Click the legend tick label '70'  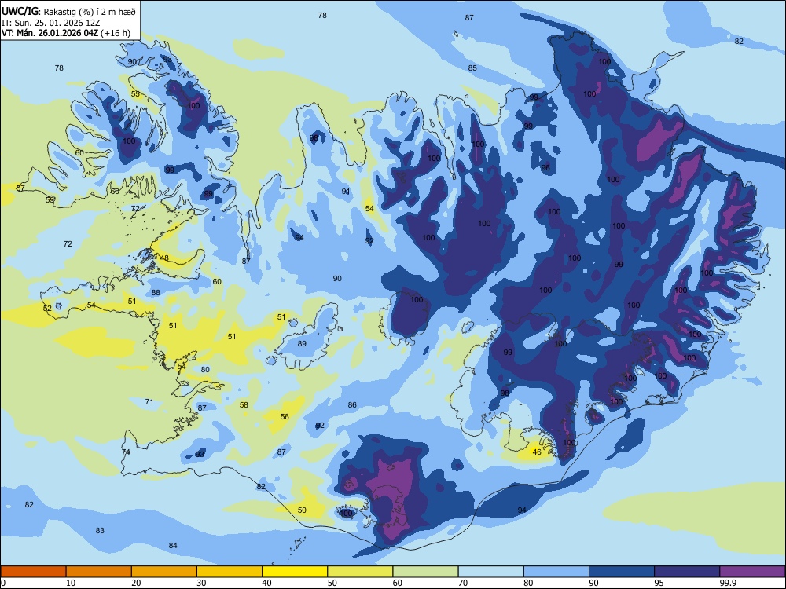463,583
